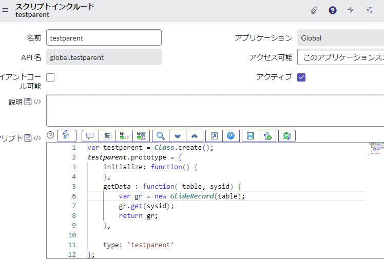Viewport: 384px width, 261px height.
Task: Click the アクティブ label
Action: tap(274, 77)
